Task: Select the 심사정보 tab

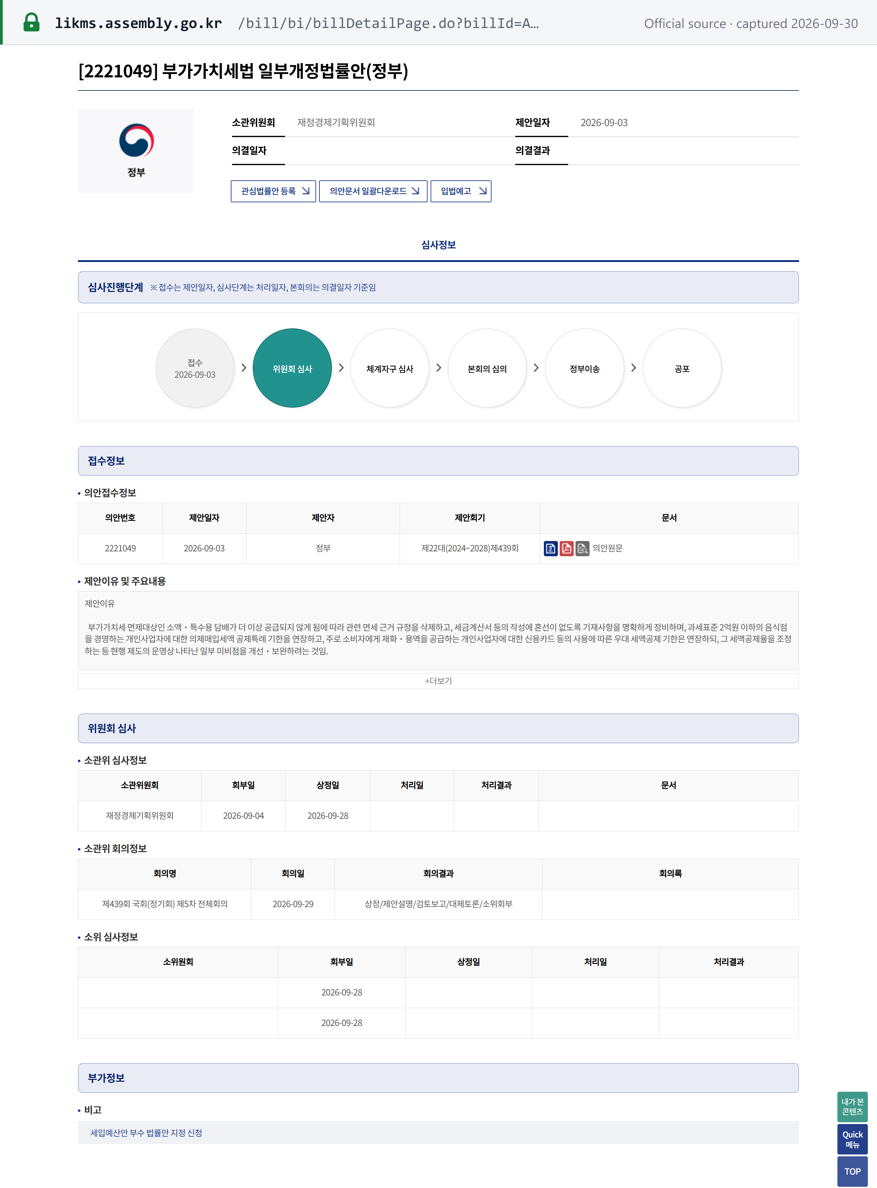Action: pos(438,245)
